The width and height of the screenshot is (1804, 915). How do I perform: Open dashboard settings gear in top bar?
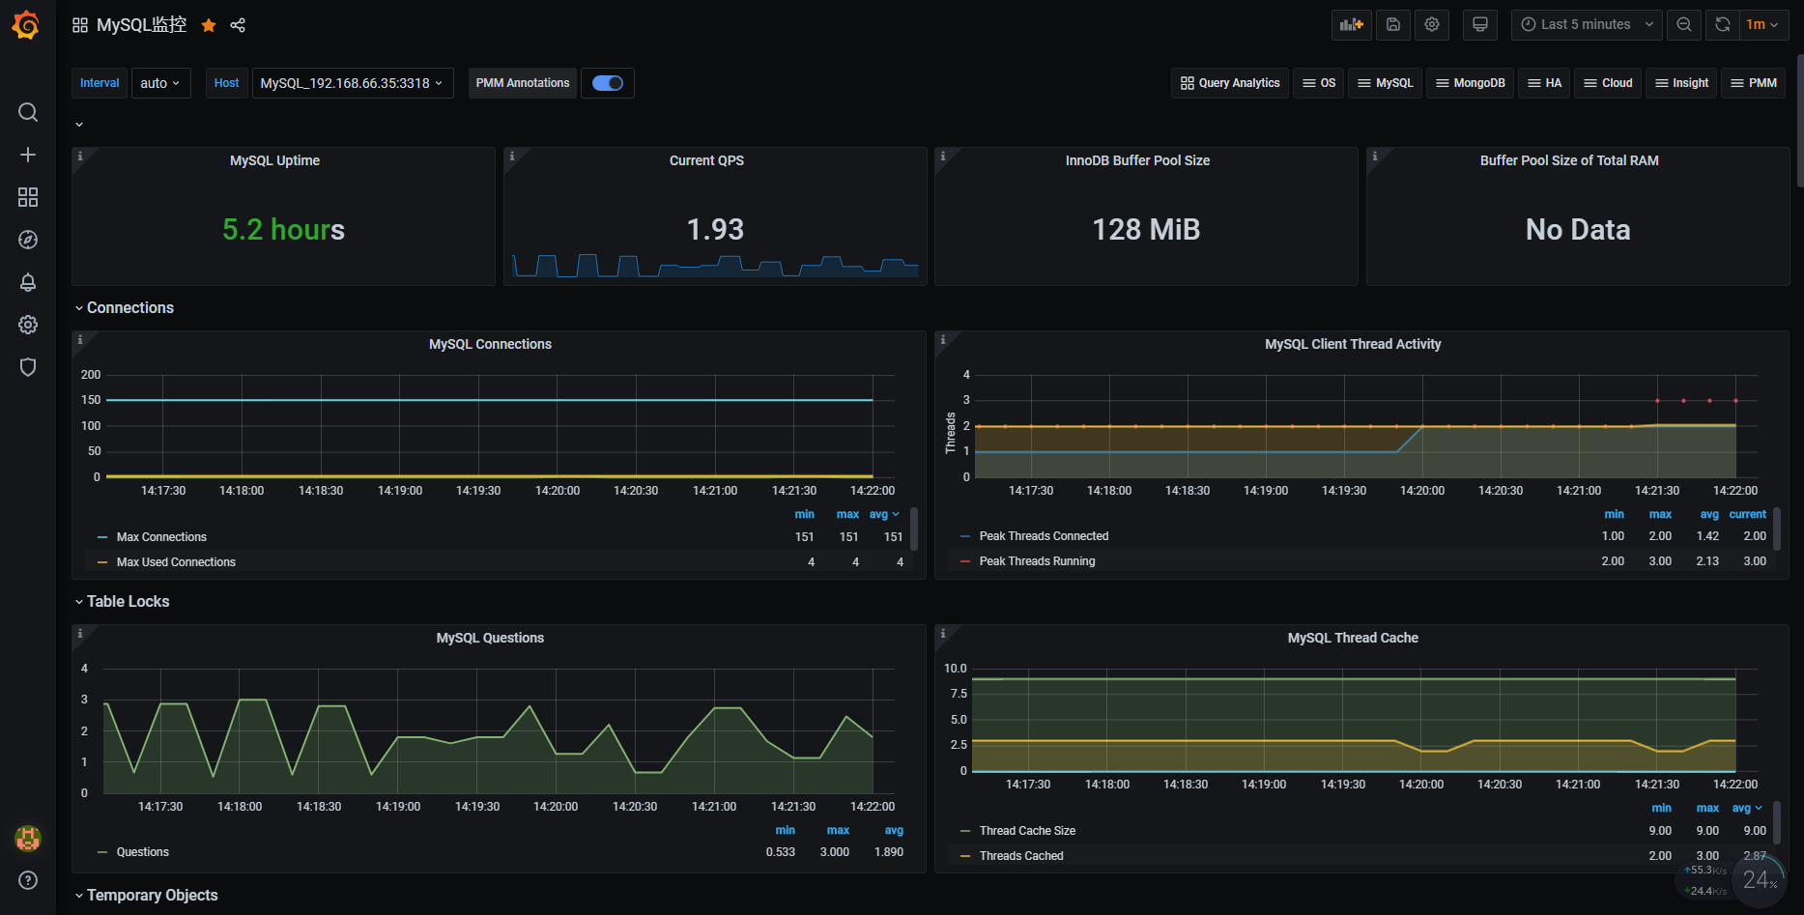click(x=1432, y=25)
